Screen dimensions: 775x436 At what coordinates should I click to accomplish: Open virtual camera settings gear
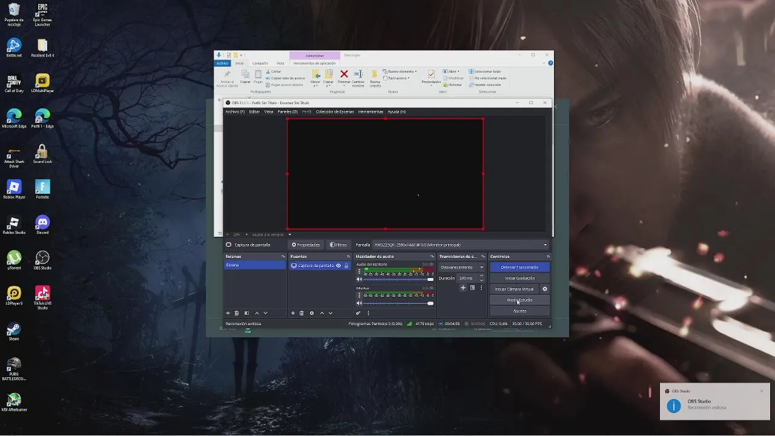[x=545, y=289]
